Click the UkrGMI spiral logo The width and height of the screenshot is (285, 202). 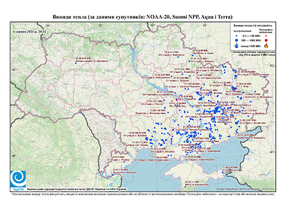coord(18,179)
